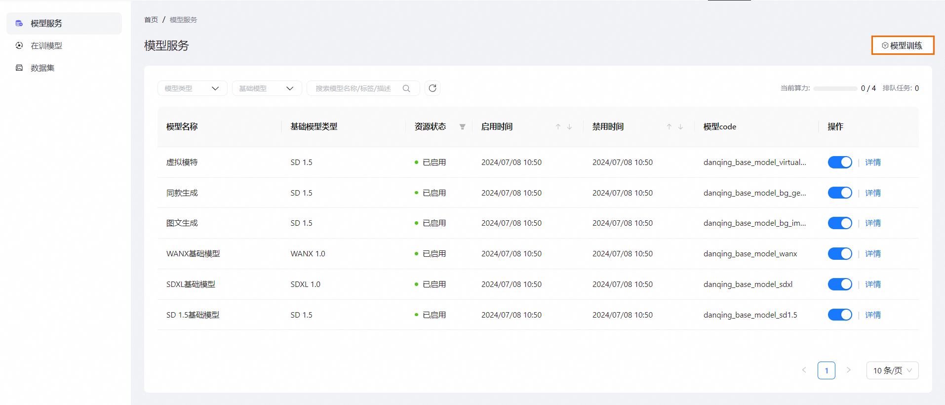
Task: Open 模型服务 in the sidebar menu
Action: pyautogui.click(x=64, y=23)
